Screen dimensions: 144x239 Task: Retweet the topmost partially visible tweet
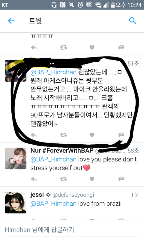[63, 47]
